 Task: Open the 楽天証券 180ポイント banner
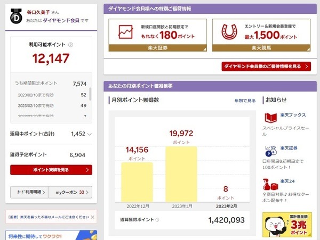(157, 35)
